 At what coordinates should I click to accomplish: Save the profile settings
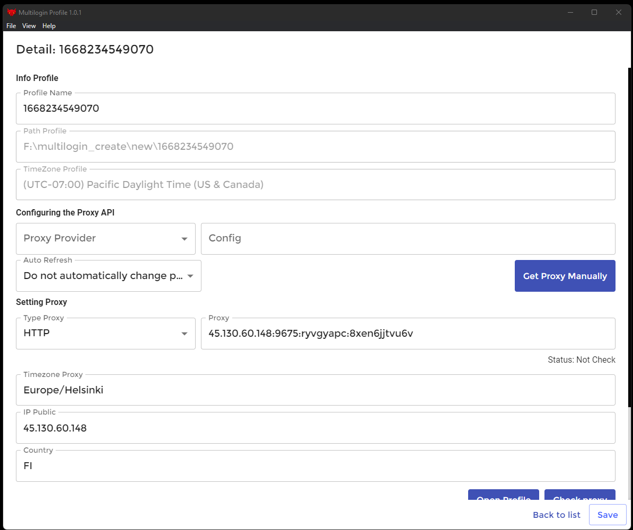pyautogui.click(x=608, y=515)
